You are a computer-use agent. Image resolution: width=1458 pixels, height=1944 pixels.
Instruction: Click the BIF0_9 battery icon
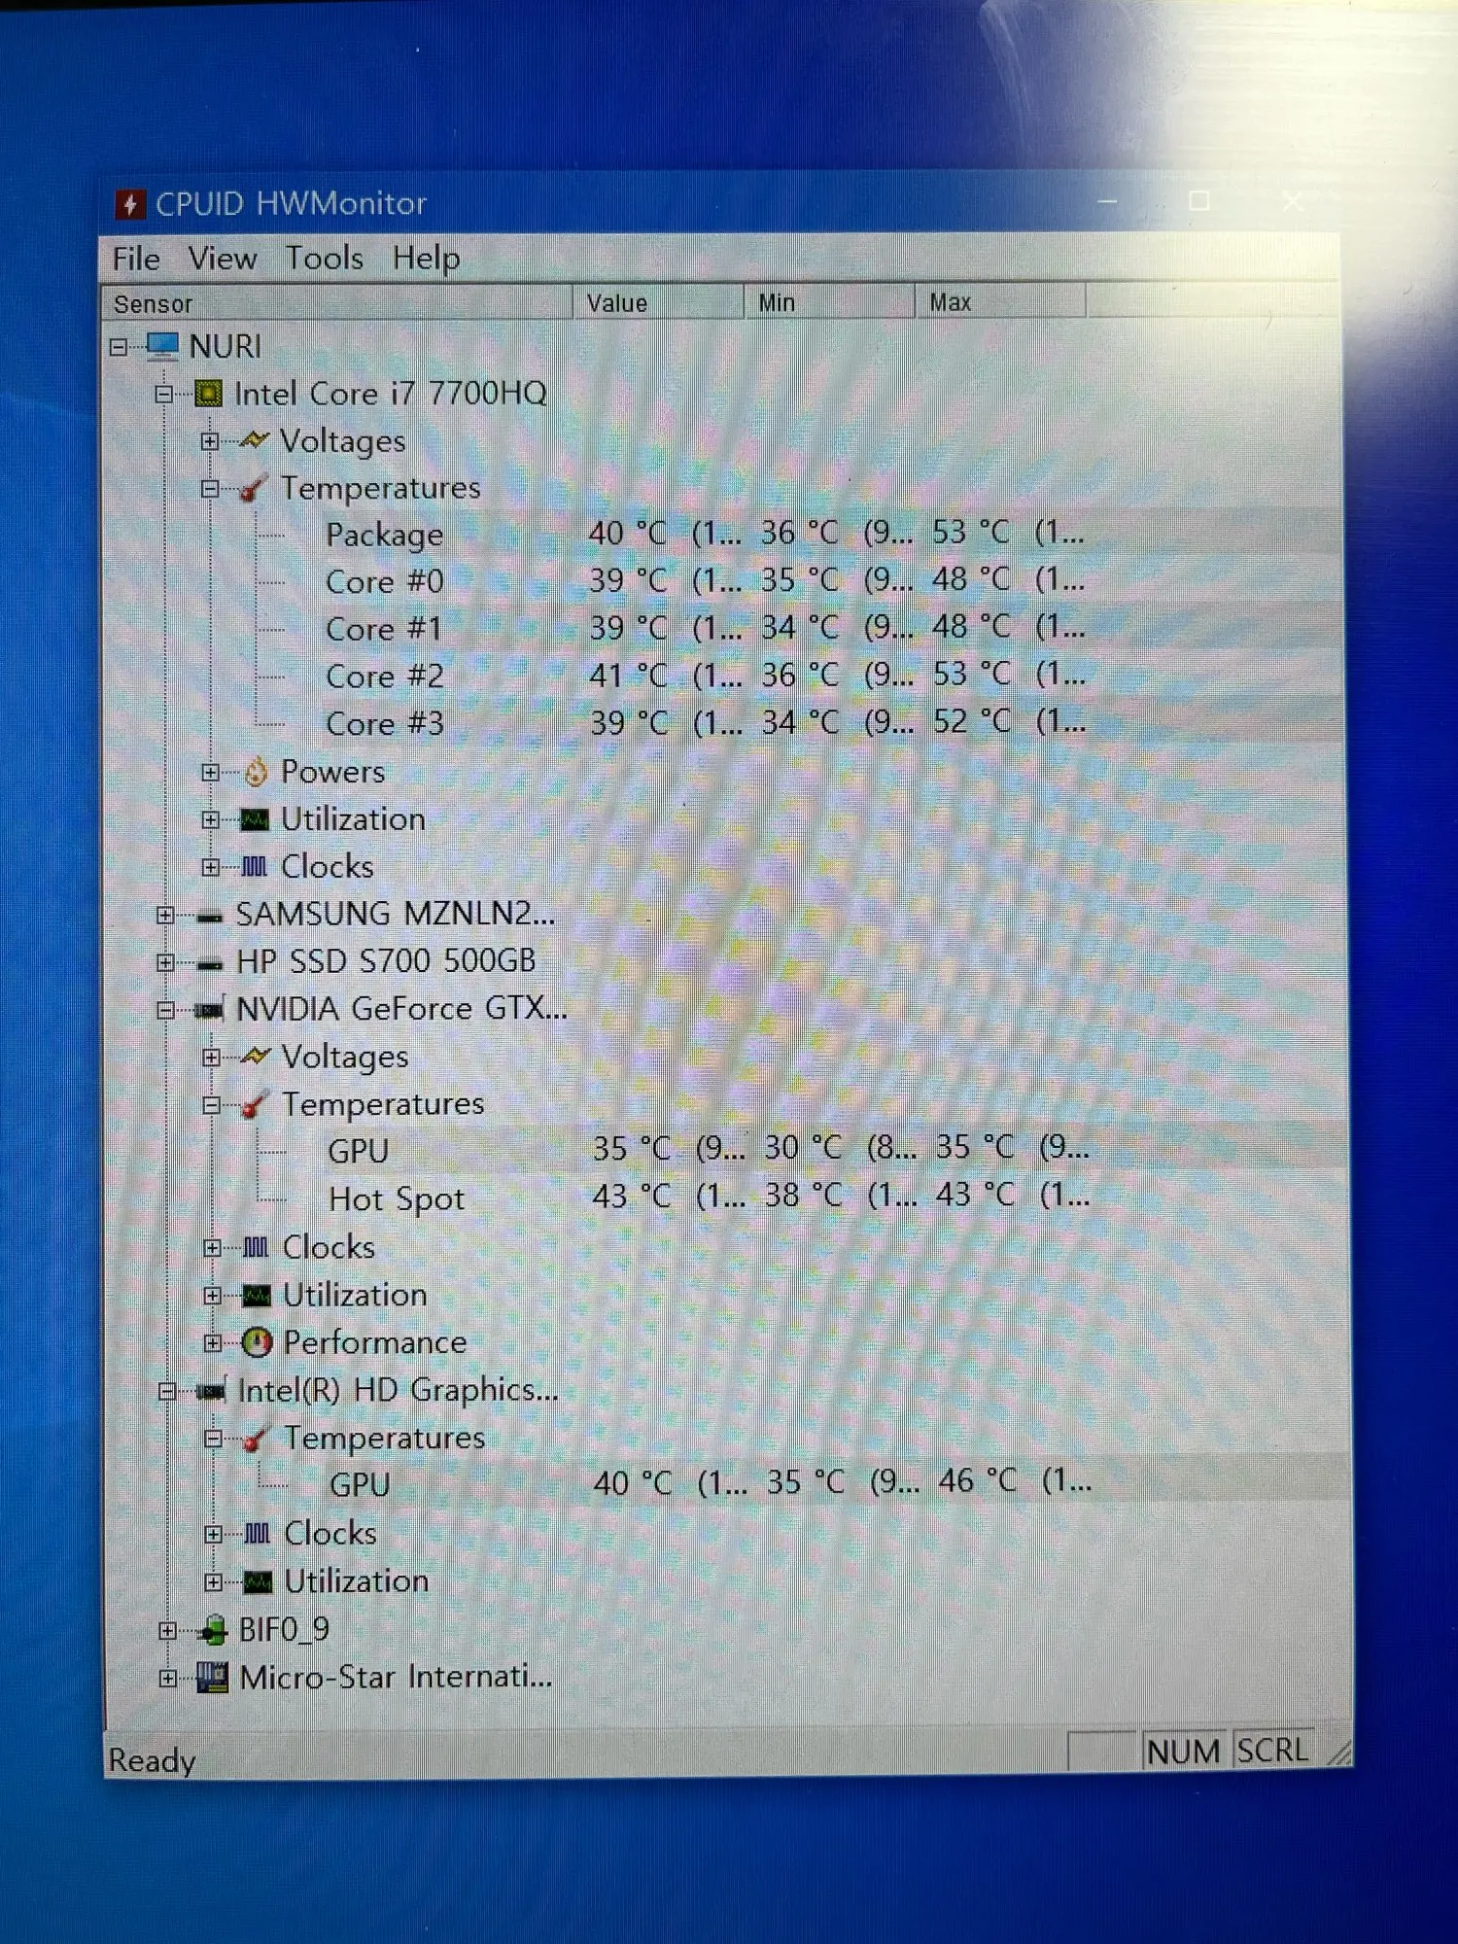tap(212, 1630)
